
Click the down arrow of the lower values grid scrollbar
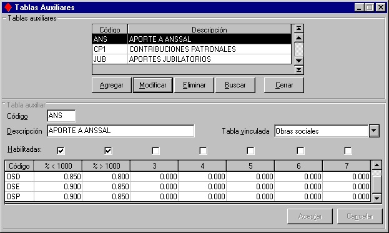[377, 198]
